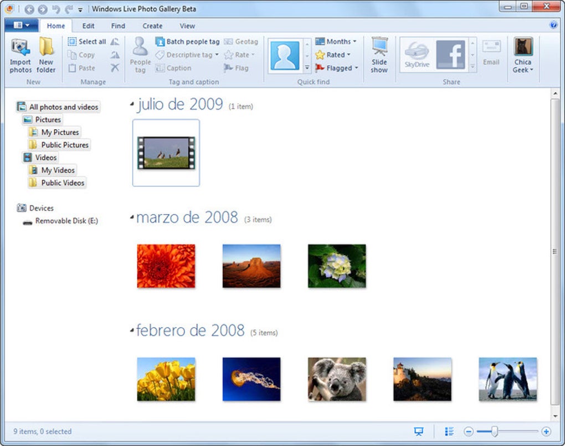Open the quick access toolbar dropdown
This screenshot has height=446, width=565.
coord(80,10)
